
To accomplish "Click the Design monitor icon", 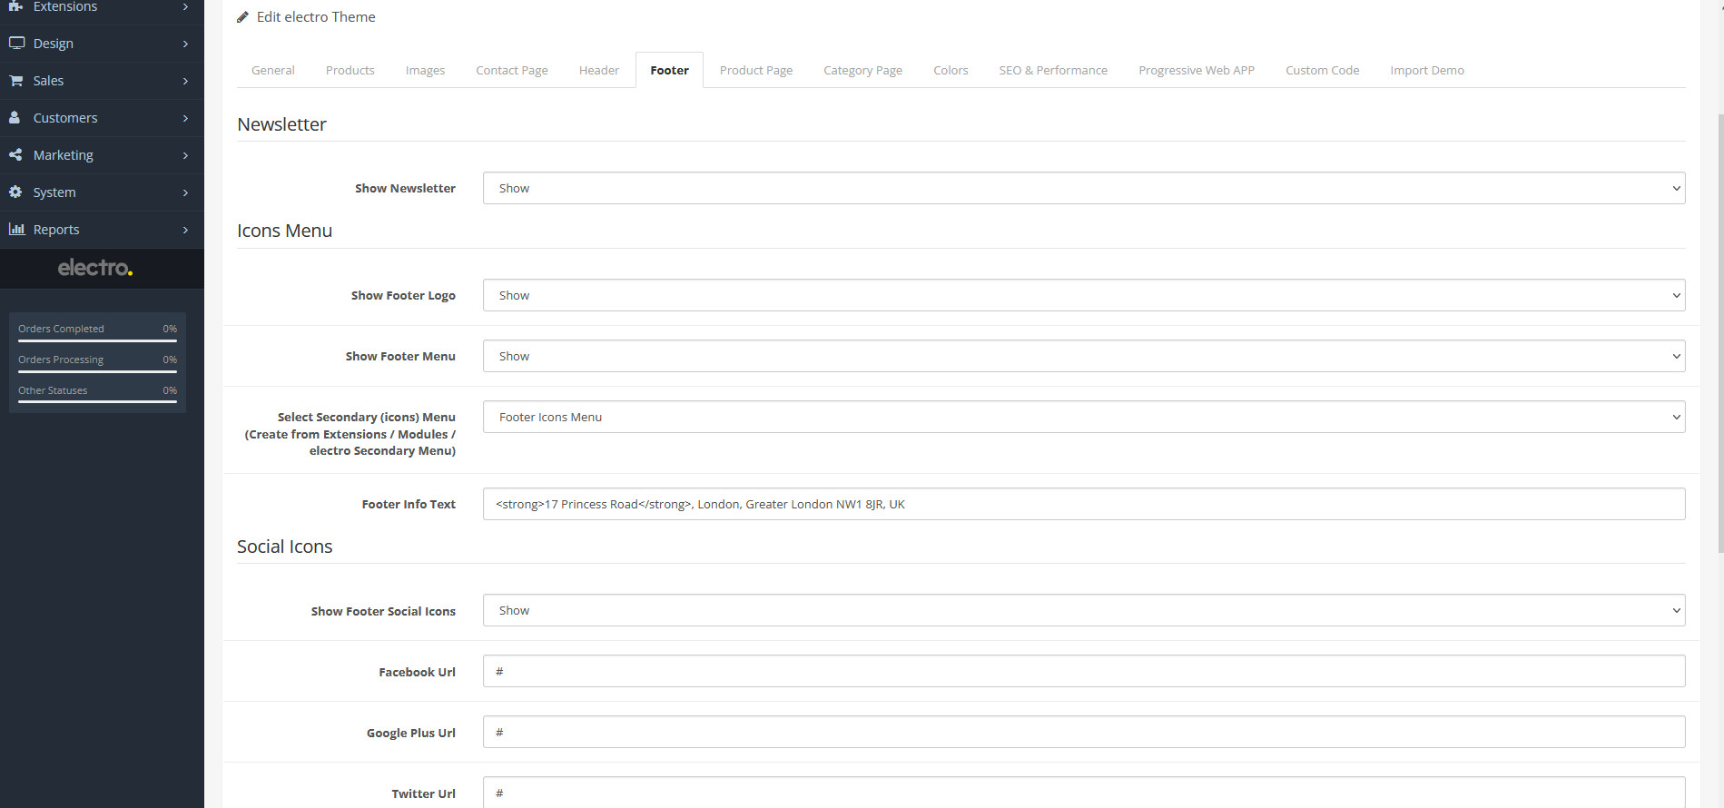I will (x=16, y=43).
